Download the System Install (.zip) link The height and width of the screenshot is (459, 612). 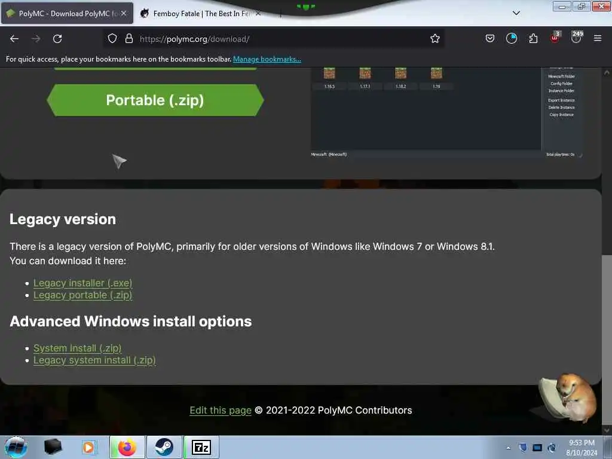(77, 348)
